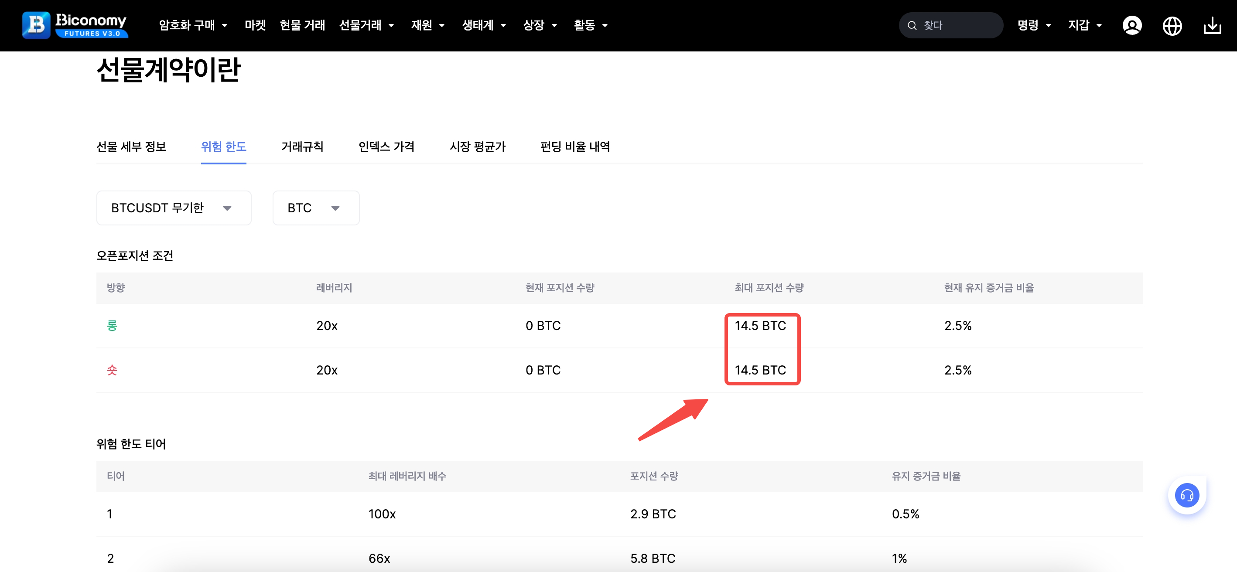The height and width of the screenshot is (572, 1237).
Task: Switch to the 시장 평균가 tab
Action: coord(477,146)
